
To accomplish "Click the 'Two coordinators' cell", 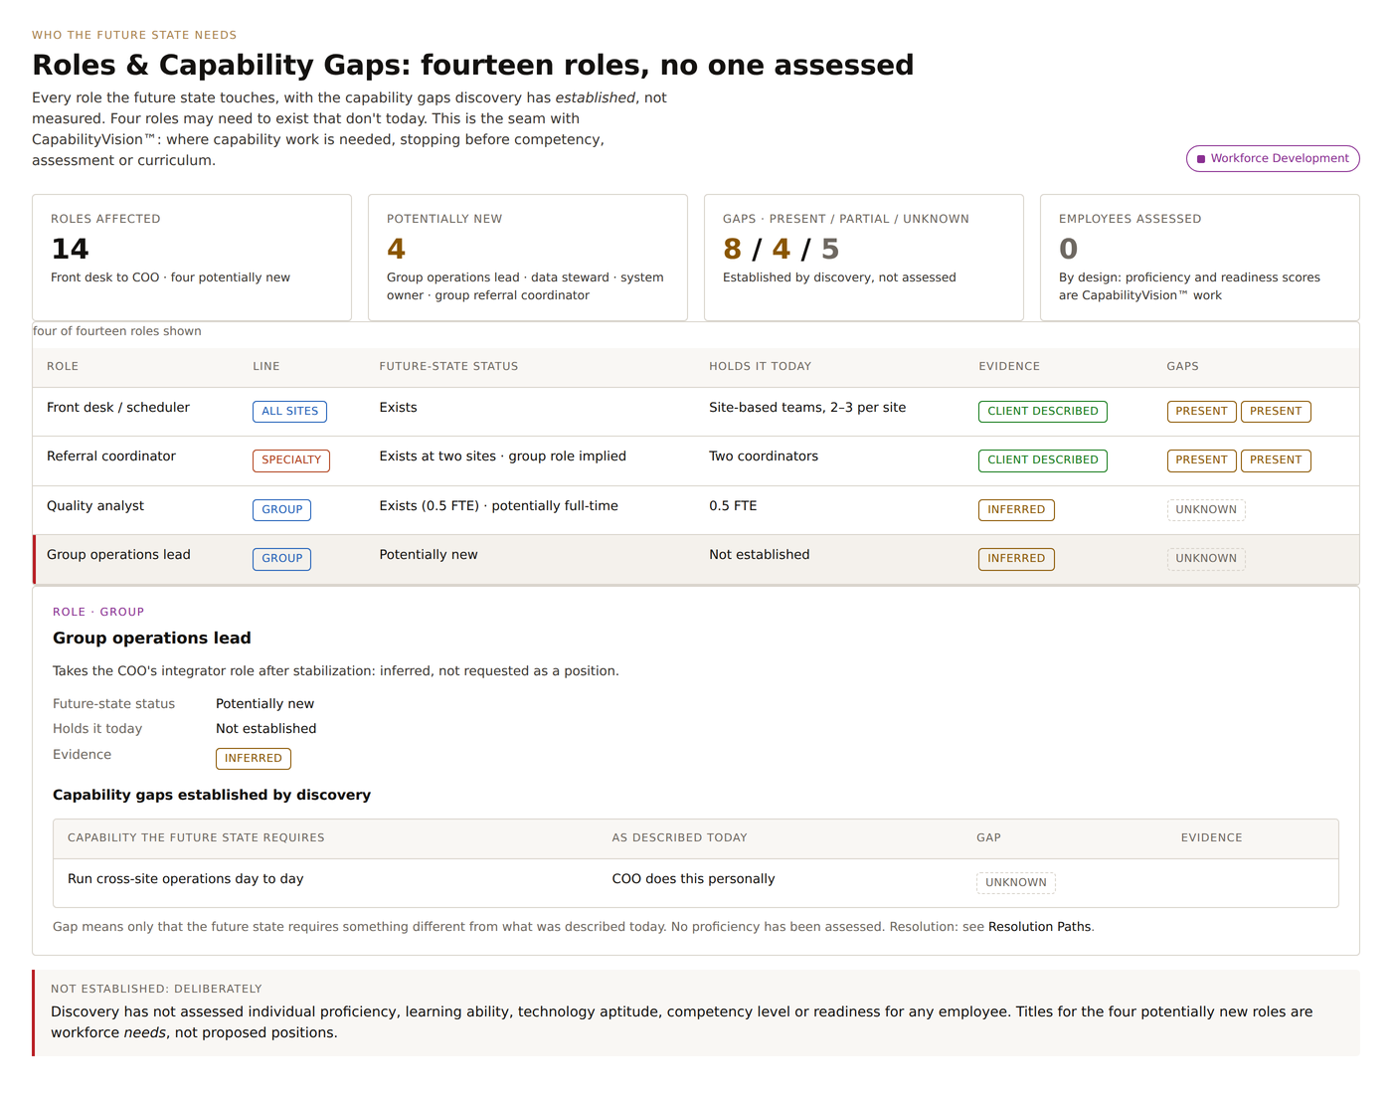I will click(764, 457).
